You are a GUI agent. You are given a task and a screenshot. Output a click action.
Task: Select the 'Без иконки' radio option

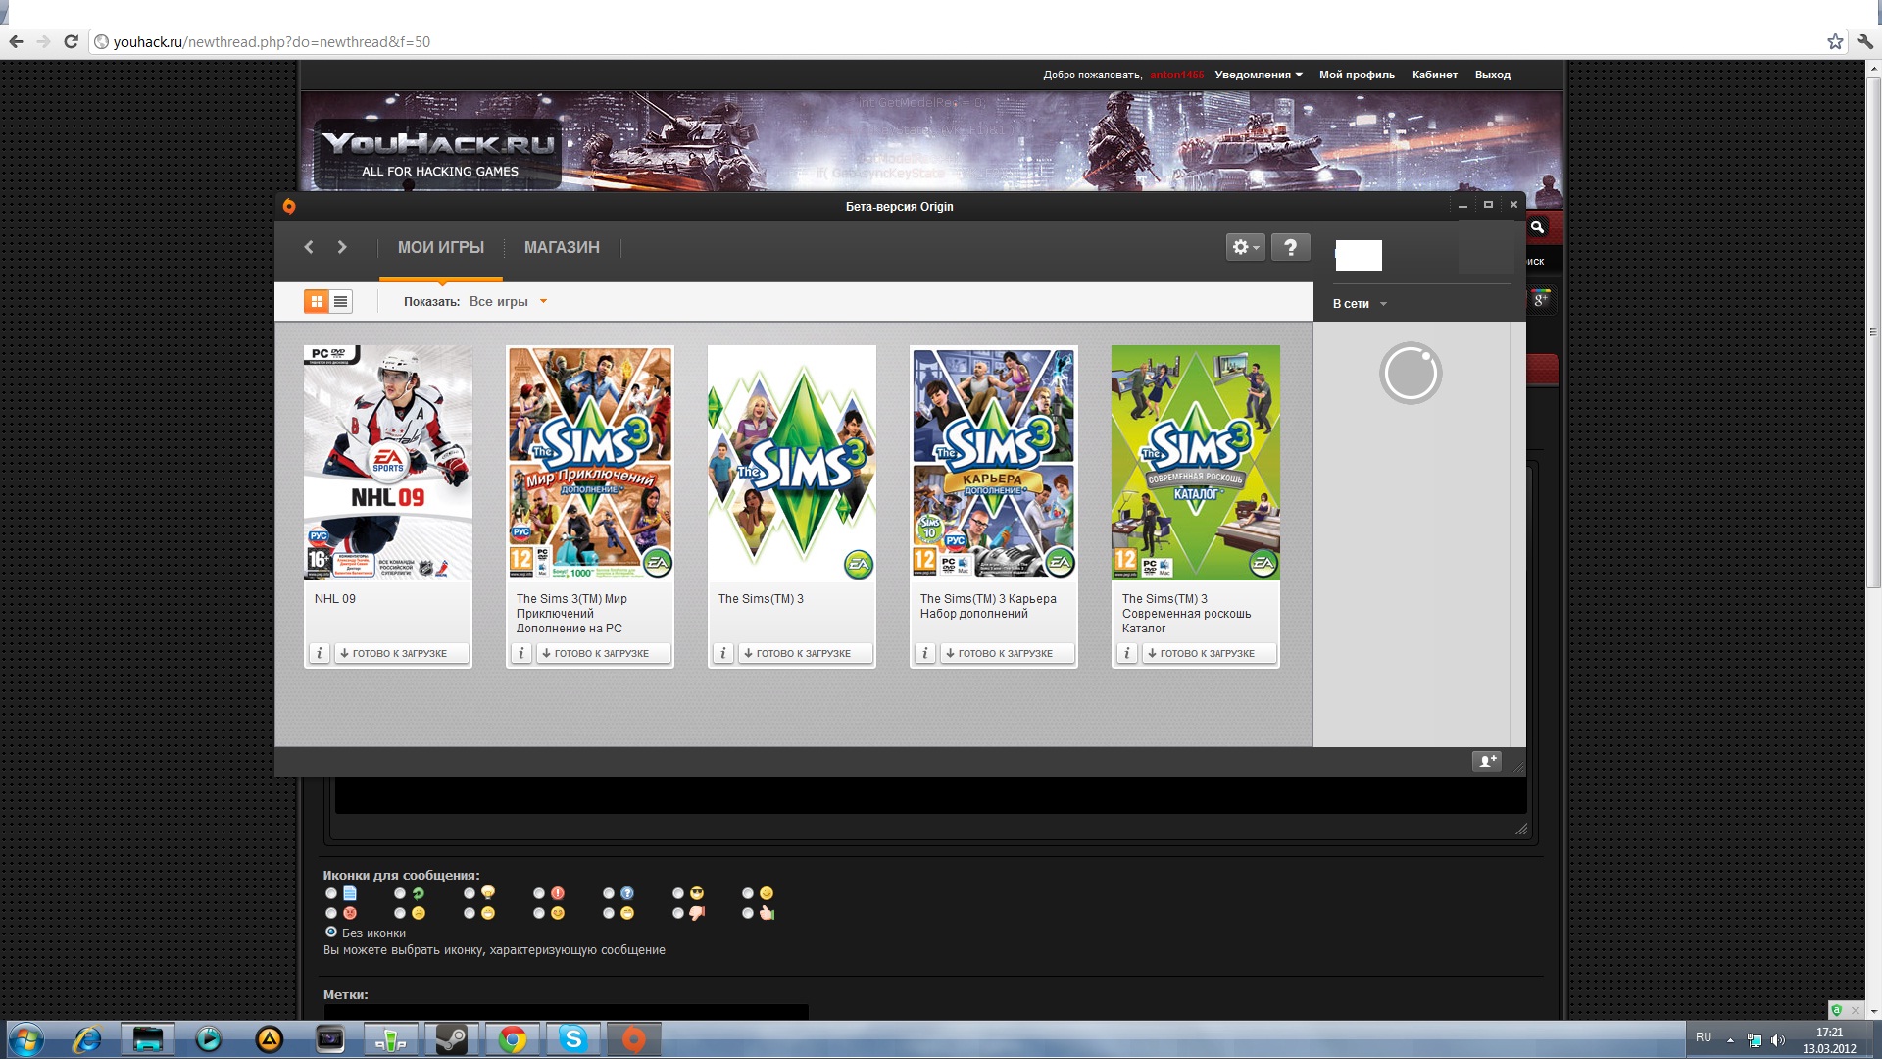[x=331, y=932]
